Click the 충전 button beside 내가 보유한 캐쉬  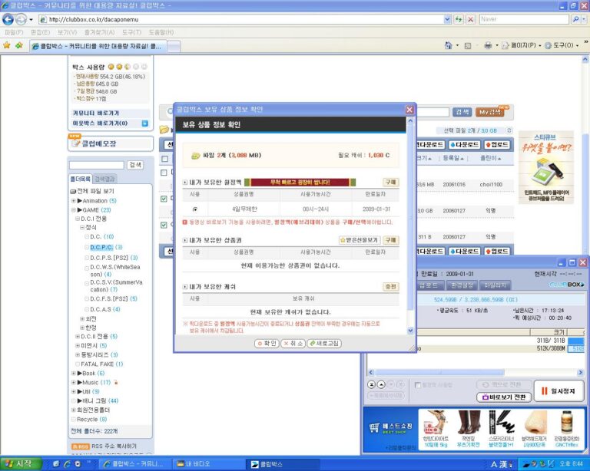[x=391, y=287]
